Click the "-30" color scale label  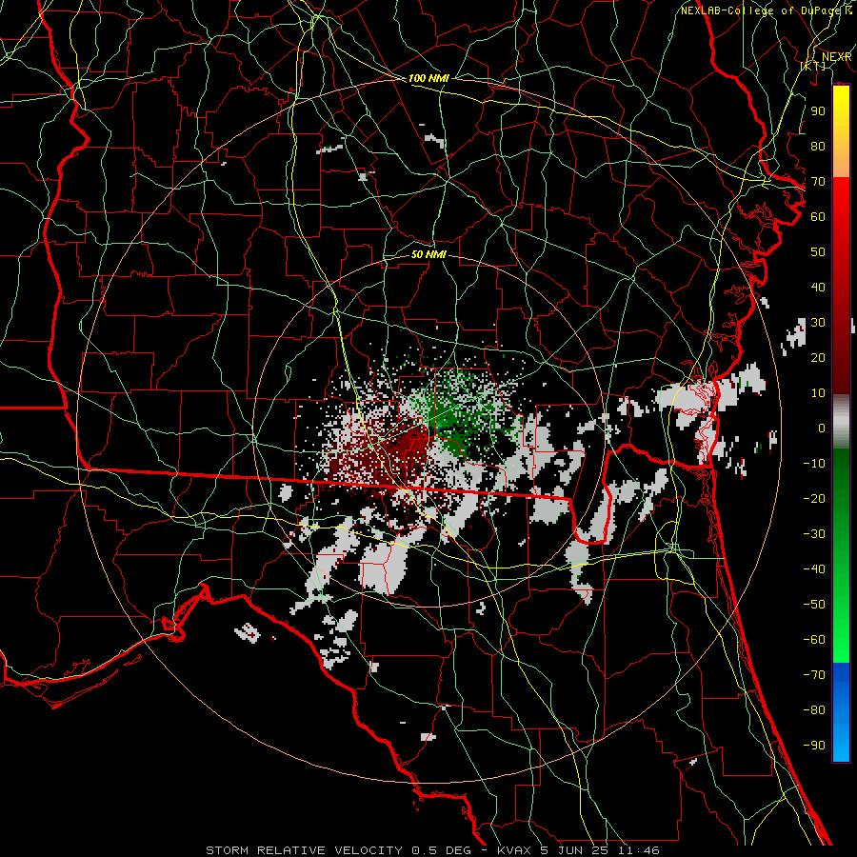tap(814, 534)
